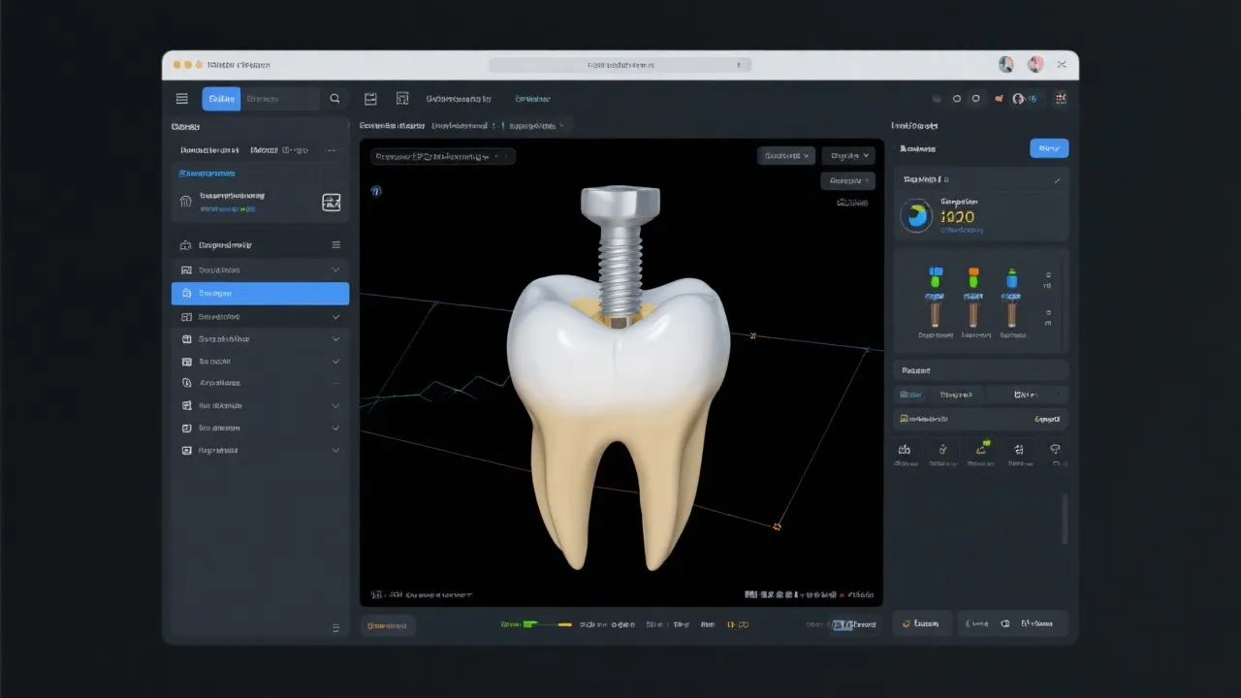Click the chart image icon in left panel card
The image size is (1241, 698).
[331, 202]
